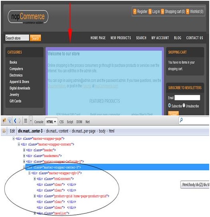The width and height of the screenshot is (210, 217).
Task: Switch to the Console tab
Action: (x=39, y=122)
